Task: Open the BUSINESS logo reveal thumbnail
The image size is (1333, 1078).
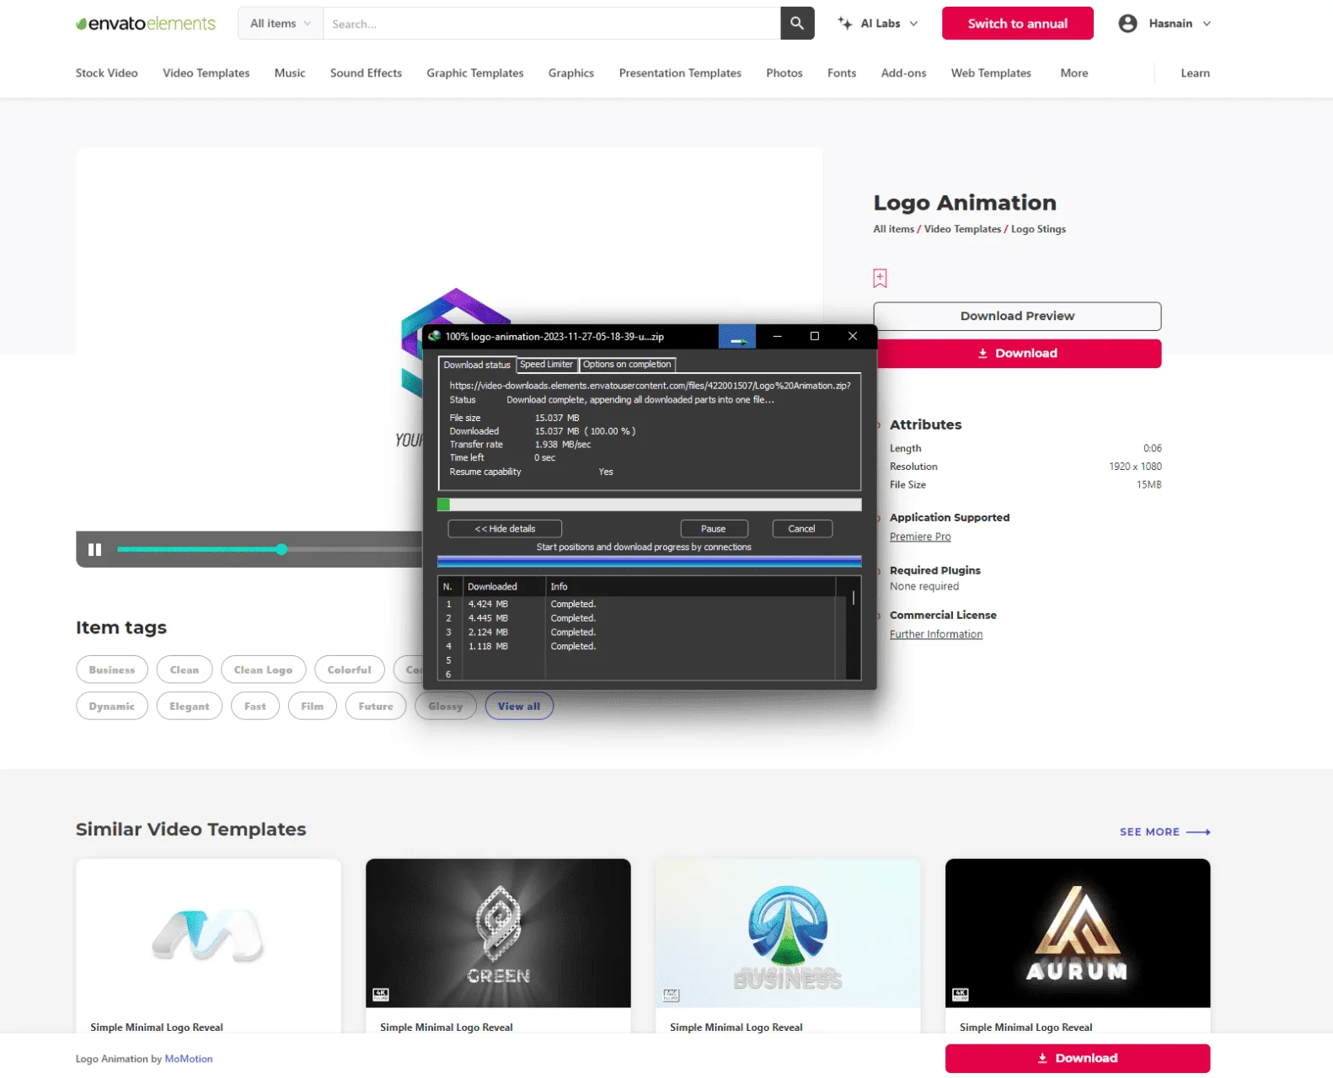Action: click(x=788, y=933)
